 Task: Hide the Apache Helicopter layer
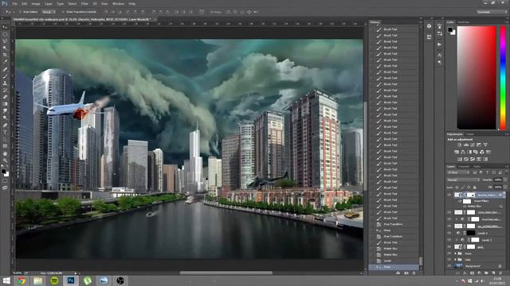[x=449, y=195]
